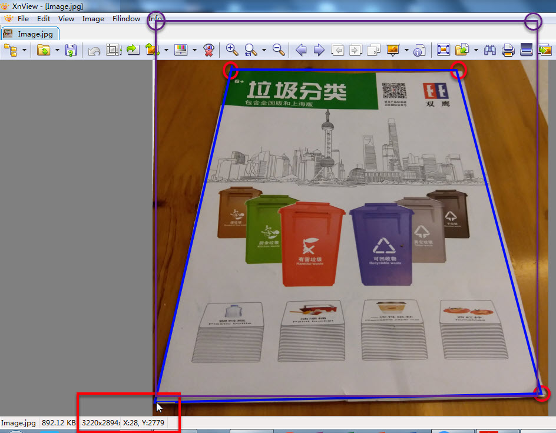Viewport: 556px width, 433px height.
Task: Open the Filindow menu
Action: click(125, 18)
